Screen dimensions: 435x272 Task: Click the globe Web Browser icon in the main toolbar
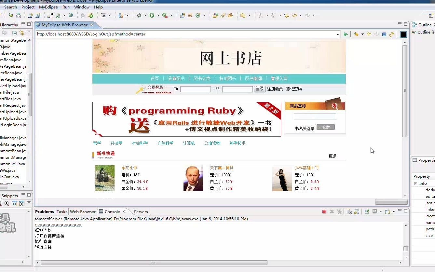click(x=71, y=15)
